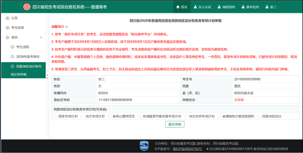Click the 姓名 value 张三 in table
This screenshot has width=303, height=153.
pyautogui.click(x=102, y=79)
